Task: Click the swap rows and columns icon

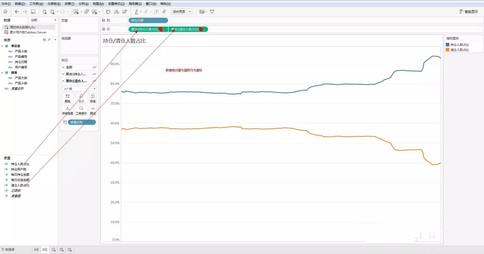Action: [108, 12]
